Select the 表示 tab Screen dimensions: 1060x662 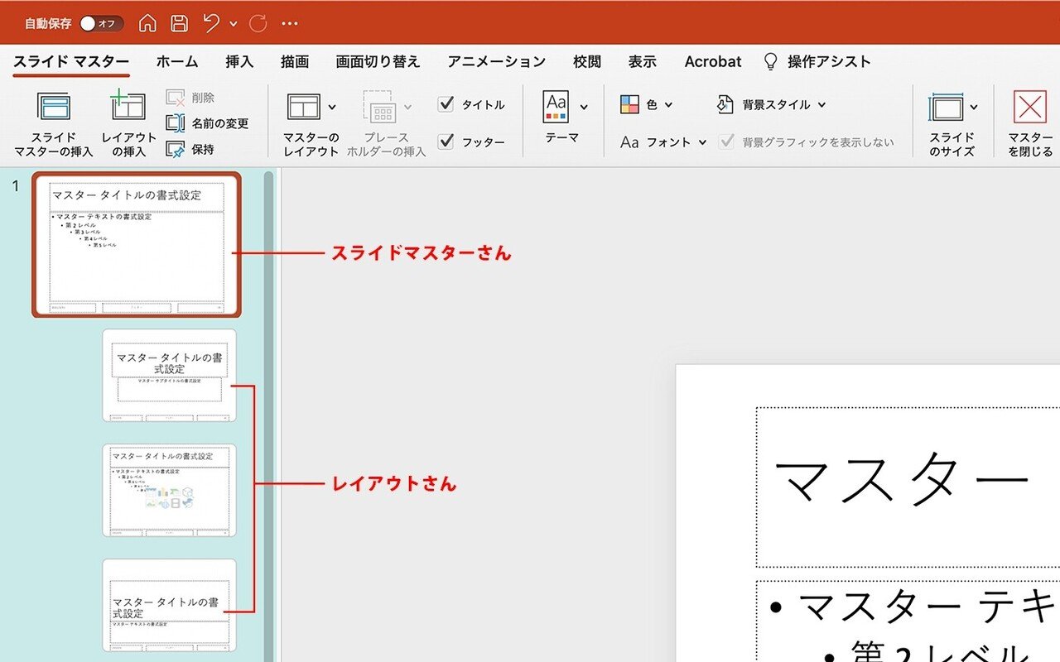[x=643, y=62]
